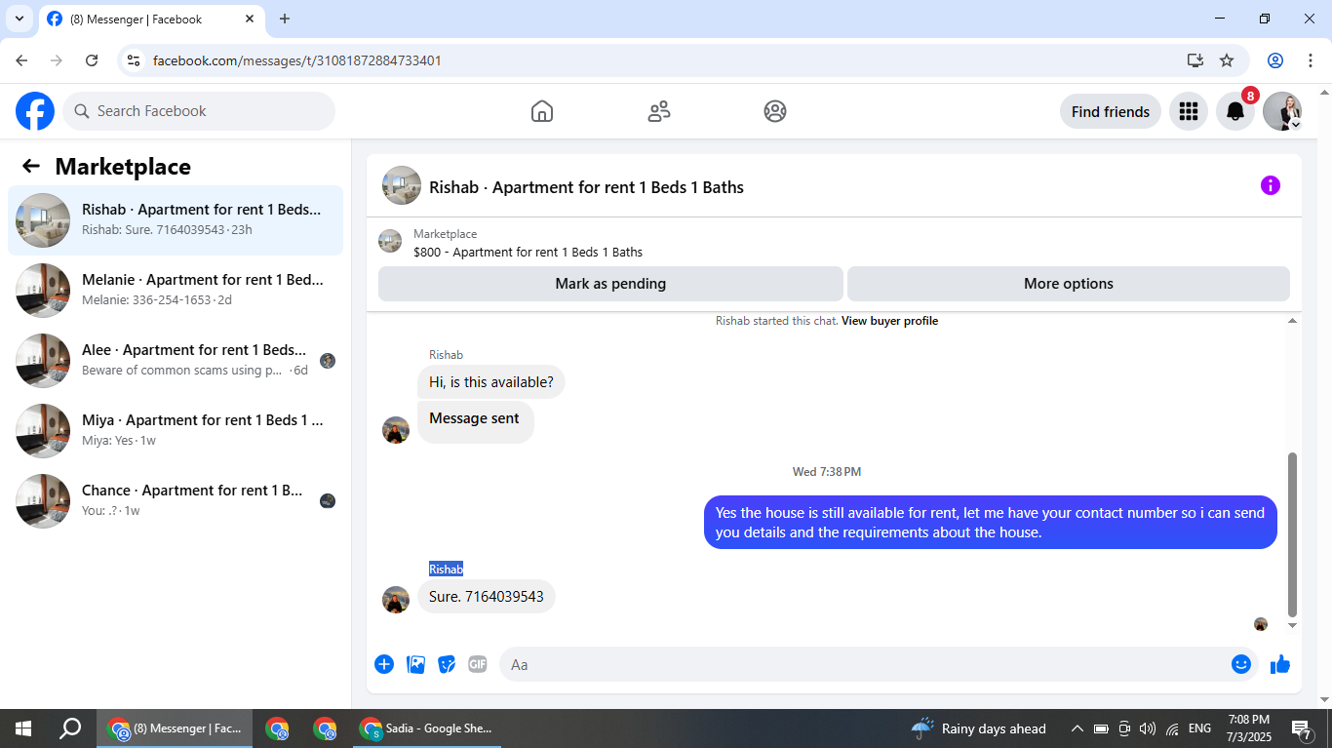
Task: Click More options button
Action: click(x=1068, y=284)
